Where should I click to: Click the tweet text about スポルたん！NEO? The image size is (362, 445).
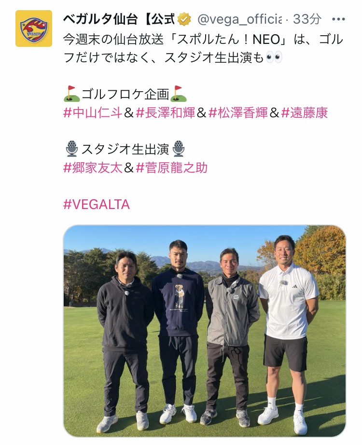[x=203, y=49]
